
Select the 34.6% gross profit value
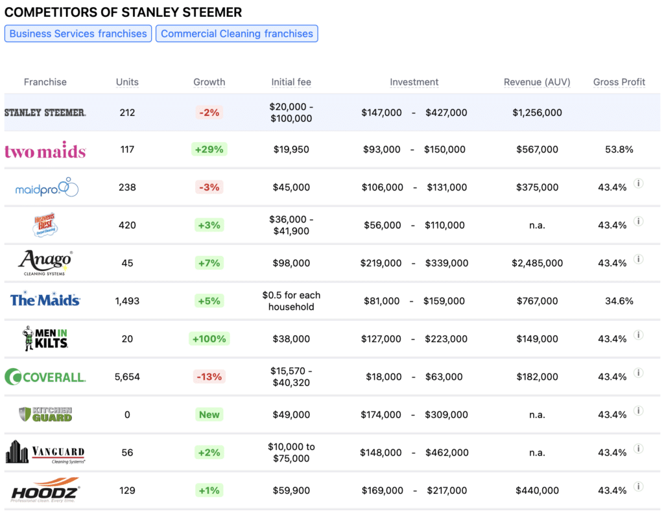pyautogui.click(x=619, y=301)
